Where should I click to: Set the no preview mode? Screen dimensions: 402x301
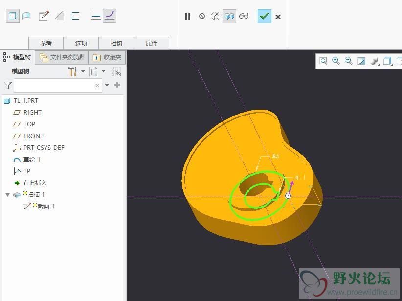(x=202, y=16)
